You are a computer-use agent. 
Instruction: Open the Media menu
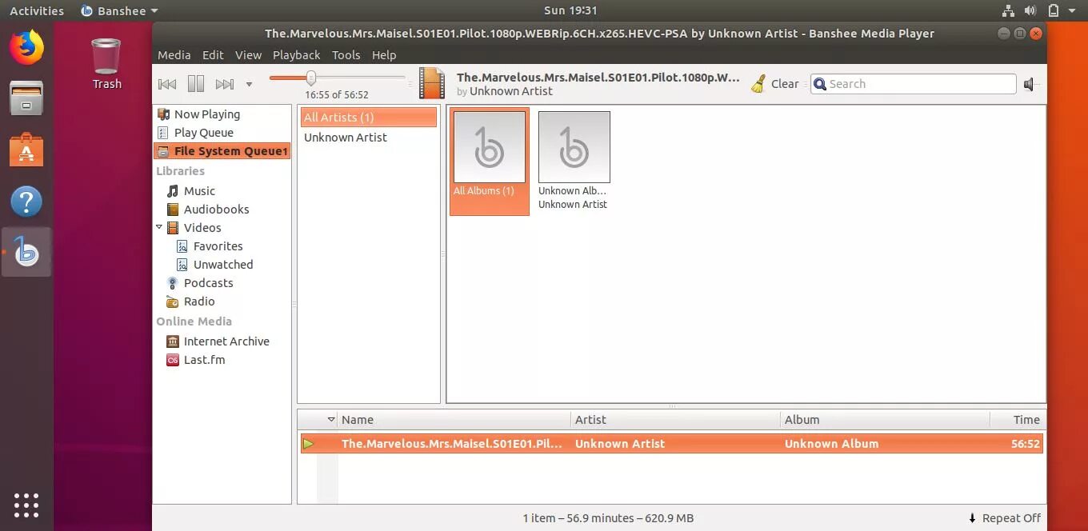(x=174, y=55)
